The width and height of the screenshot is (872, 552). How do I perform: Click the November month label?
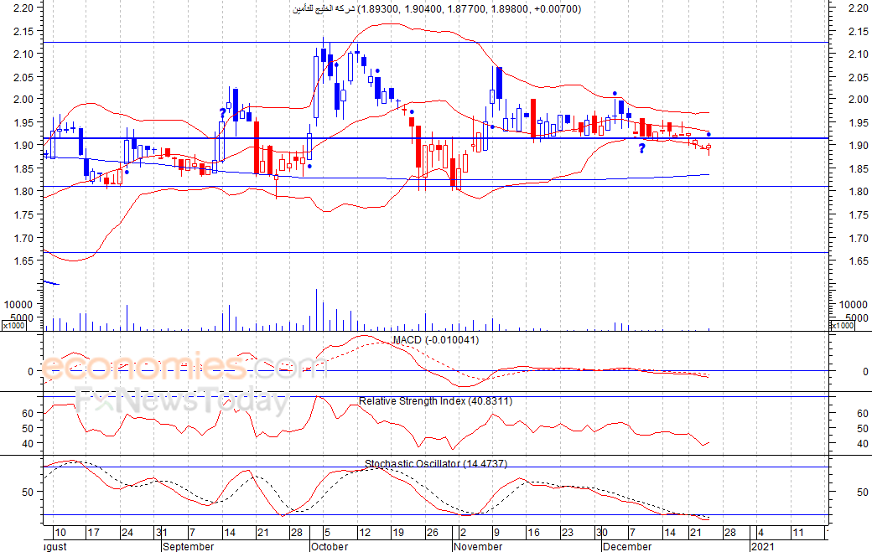coord(477,546)
